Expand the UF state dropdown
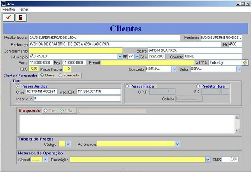 (x=137, y=57)
